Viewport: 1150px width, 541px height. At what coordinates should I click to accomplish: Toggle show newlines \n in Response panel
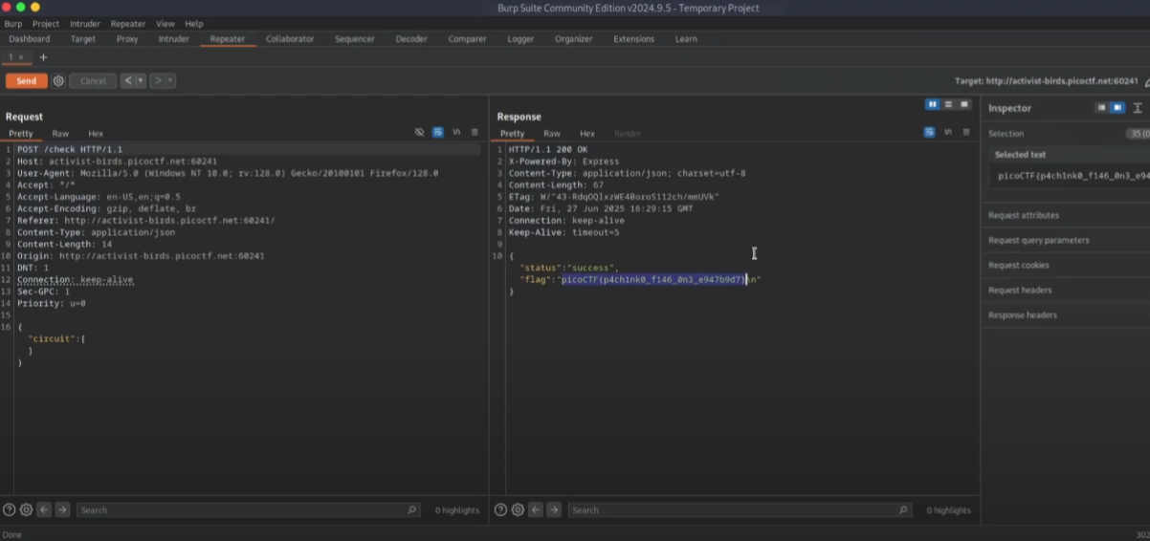pos(948,132)
